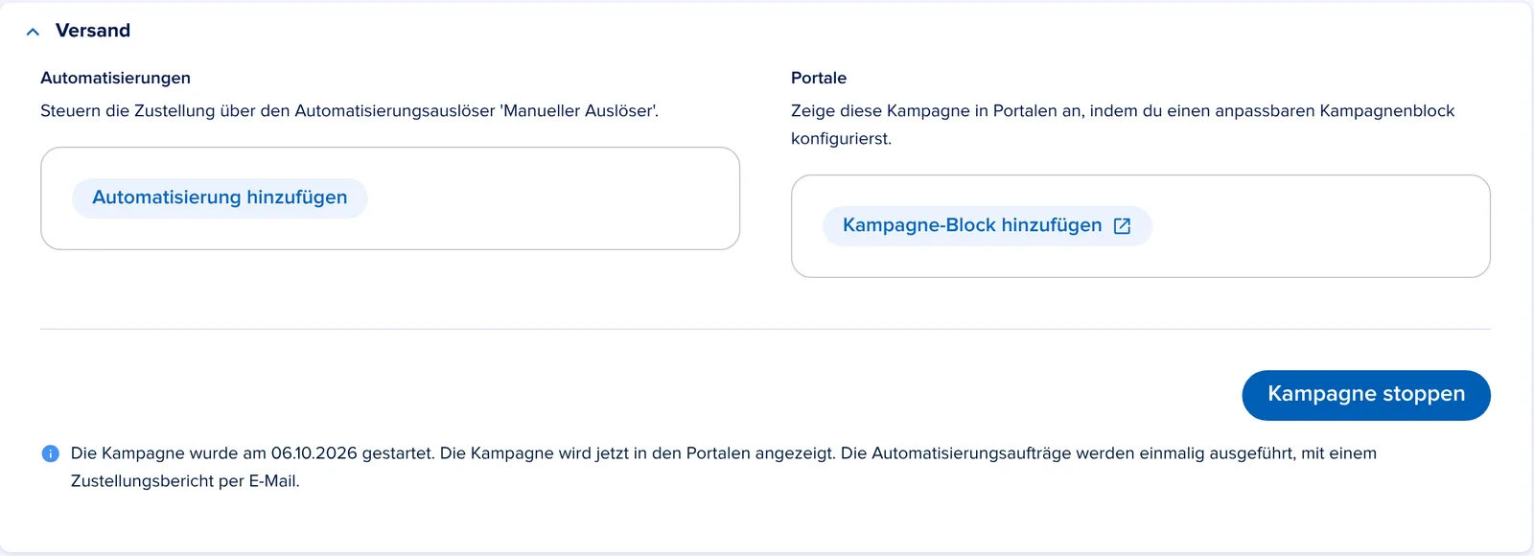Click 'Zustellungsbericht per E-Mail' text

(x=183, y=481)
